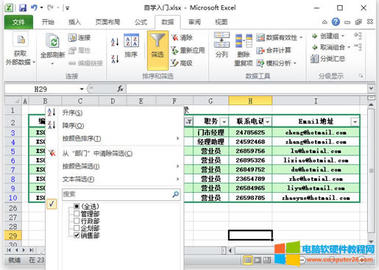Click the formula bar input area
This screenshot has height=270, width=379.
coord(247,89)
